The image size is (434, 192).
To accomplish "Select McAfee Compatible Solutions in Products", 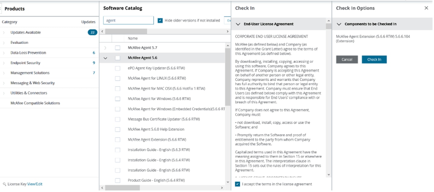I will pyautogui.click(x=35, y=103).
